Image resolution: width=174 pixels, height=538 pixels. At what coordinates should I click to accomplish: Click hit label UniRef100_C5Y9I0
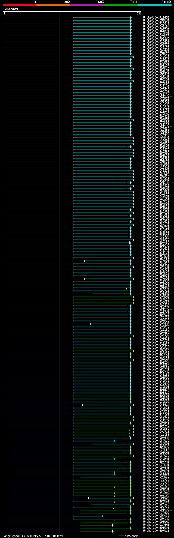(x=156, y=177)
